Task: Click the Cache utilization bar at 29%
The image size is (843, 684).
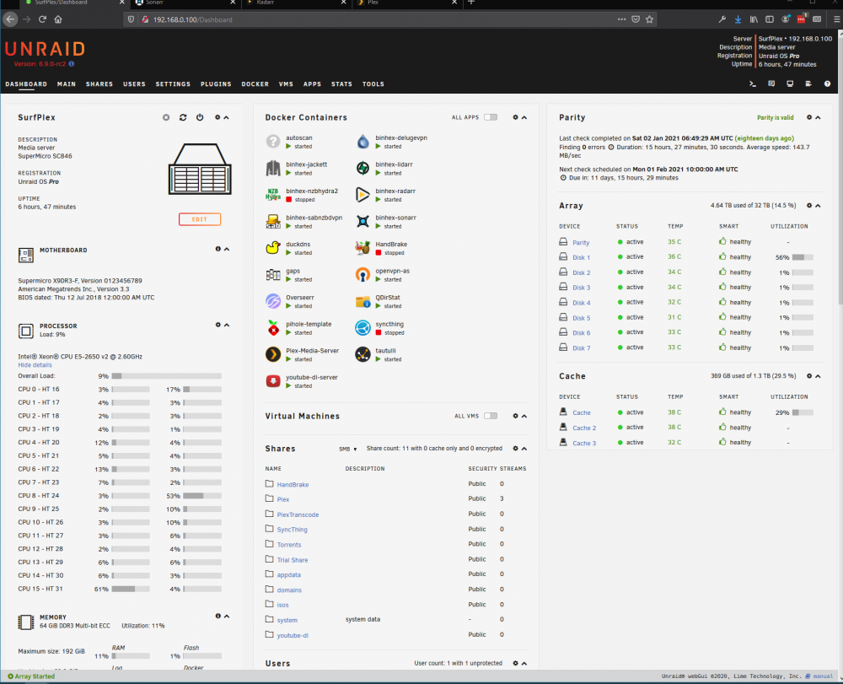Action: [x=803, y=412]
